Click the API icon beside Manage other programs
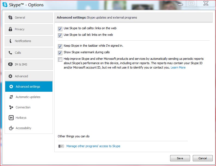This screenshot has height=166, width=216. (x=61, y=146)
